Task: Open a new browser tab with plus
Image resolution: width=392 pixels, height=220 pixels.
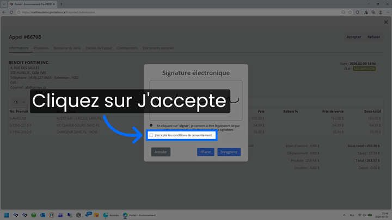Action: coord(61,4)
